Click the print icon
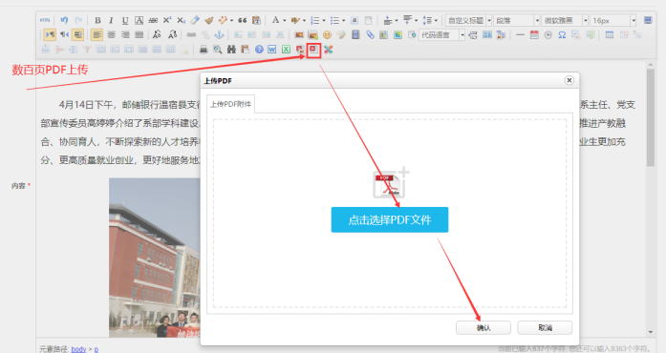 point(204,50)
